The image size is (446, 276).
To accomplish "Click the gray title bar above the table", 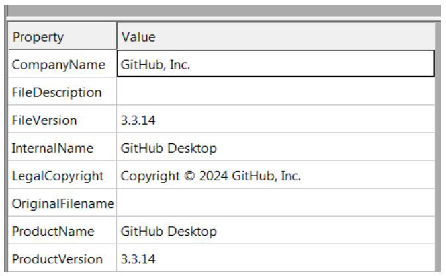I will [x=224, y=11].
